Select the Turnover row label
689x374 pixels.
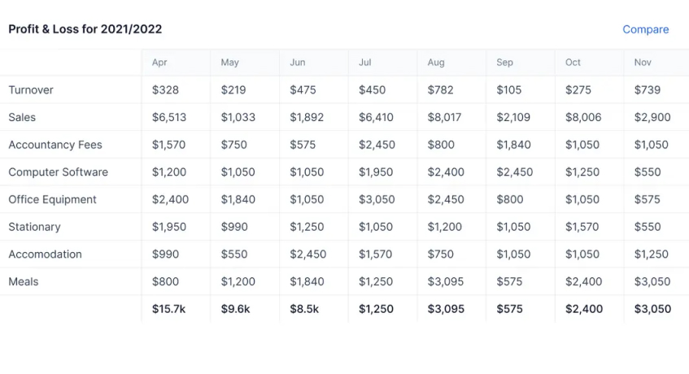pyautogui.click(x=31, y=90)
